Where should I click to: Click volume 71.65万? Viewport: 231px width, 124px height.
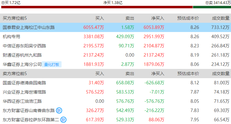point(222,101)
